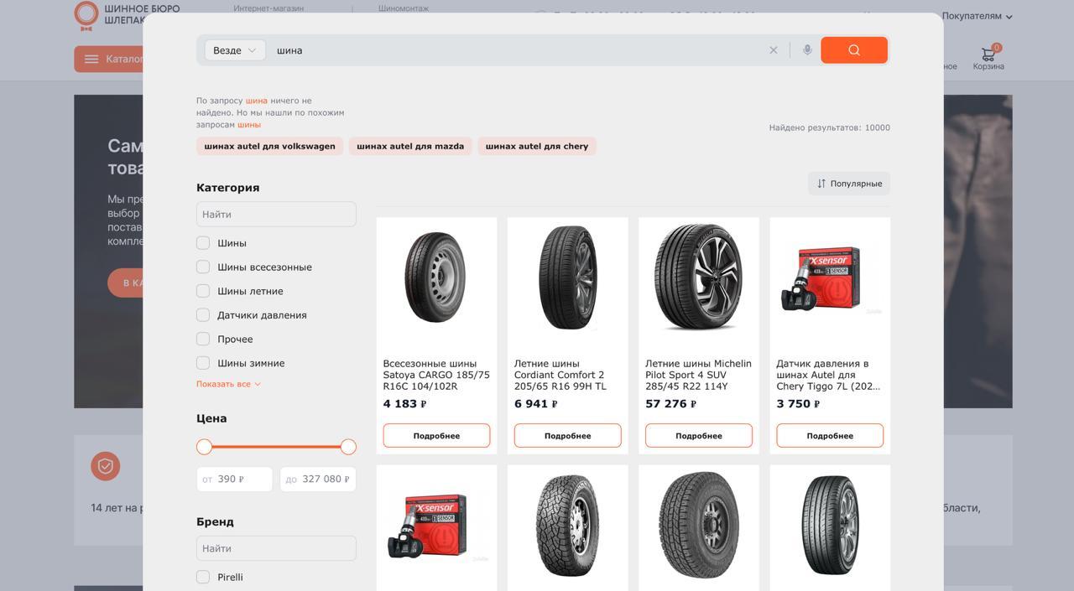Viewport: 1074px width, 591px height.
Task: Open the Michelin Pilot Sport tire image
Action: 699,278
